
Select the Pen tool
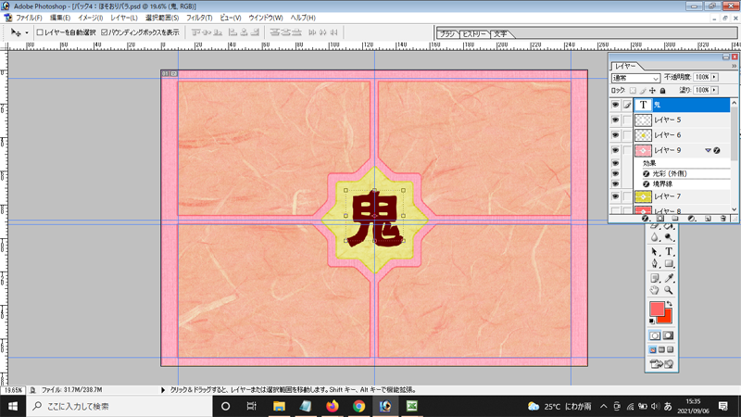tap(655, 264)
